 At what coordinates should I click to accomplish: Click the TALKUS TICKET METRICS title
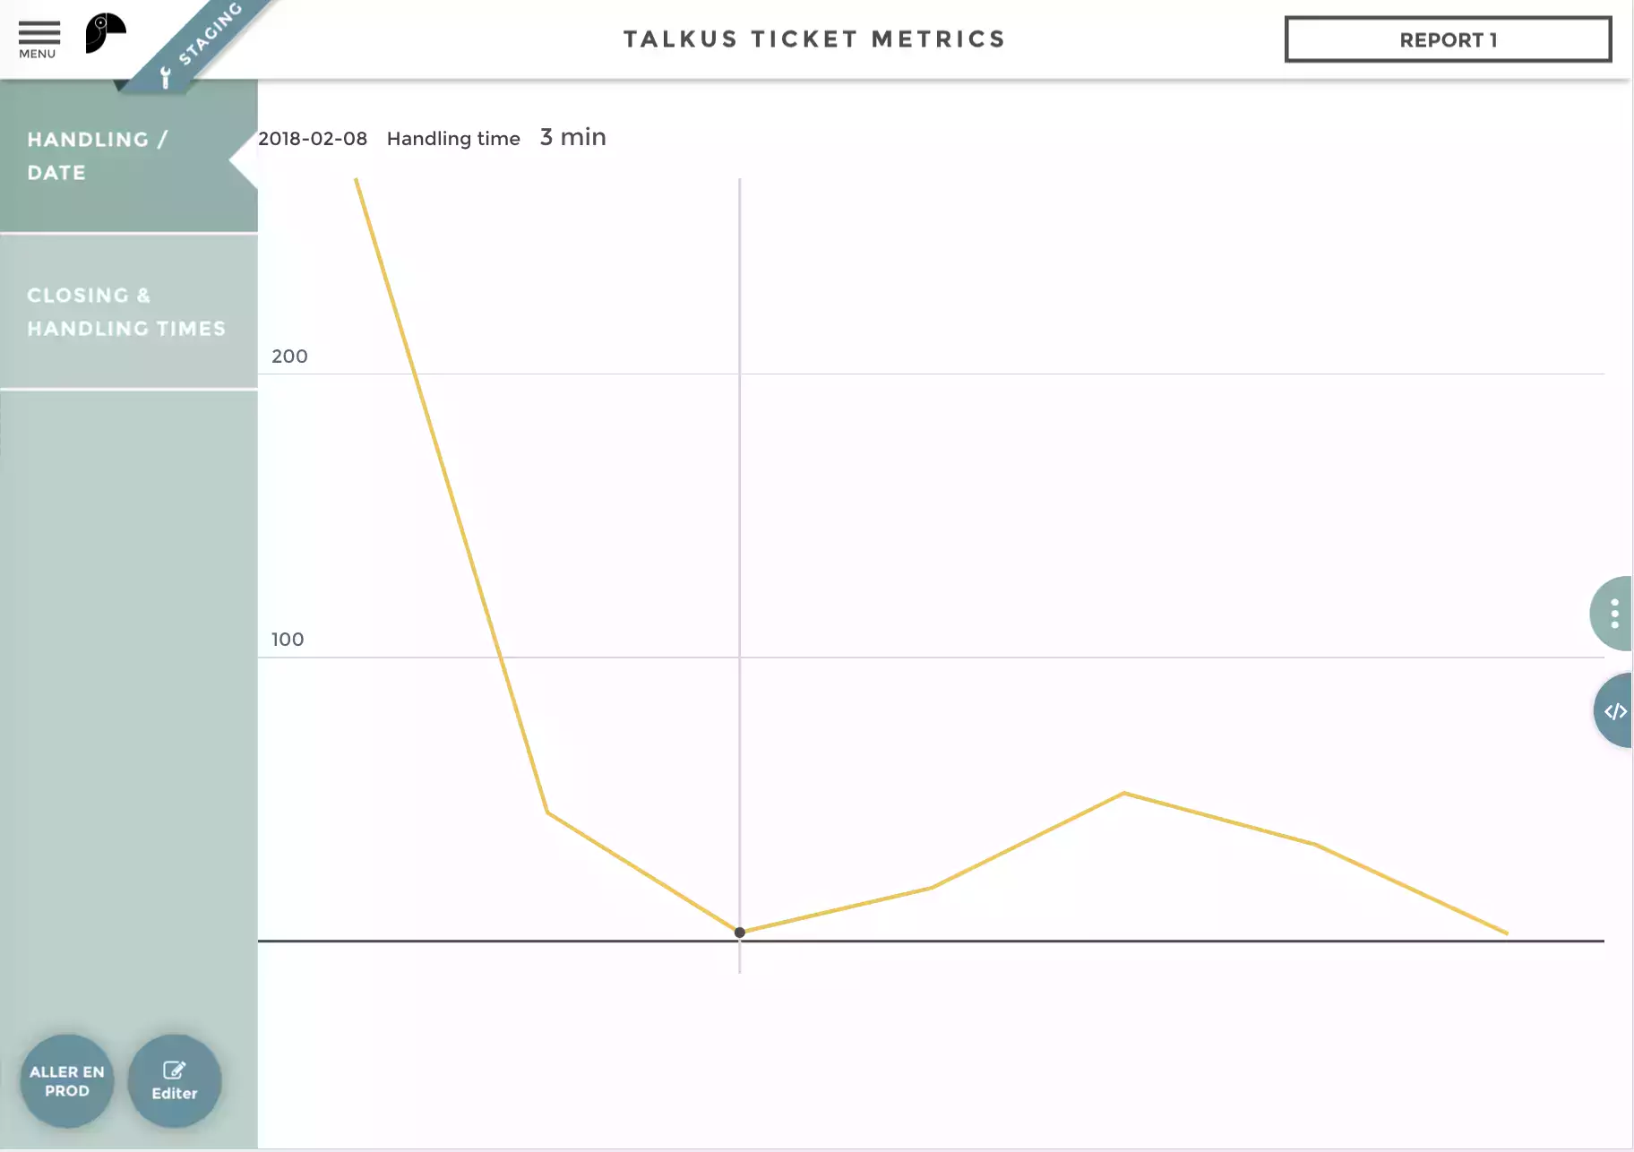(x=814, y=39)
